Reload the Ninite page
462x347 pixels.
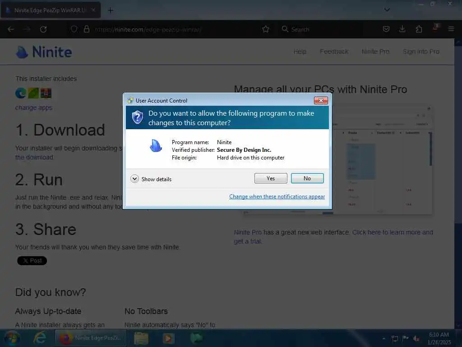[43, 29]
